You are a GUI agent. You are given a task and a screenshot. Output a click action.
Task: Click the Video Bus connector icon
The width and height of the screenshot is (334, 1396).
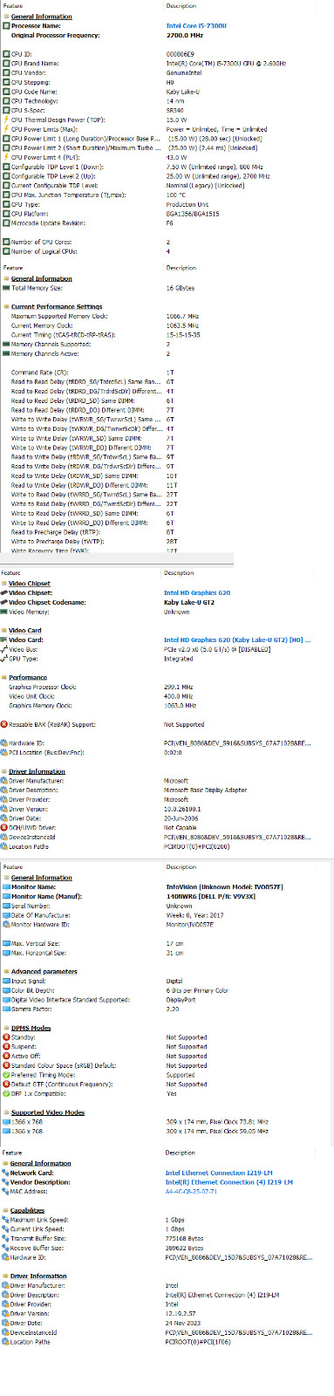(x=4, y=649)
